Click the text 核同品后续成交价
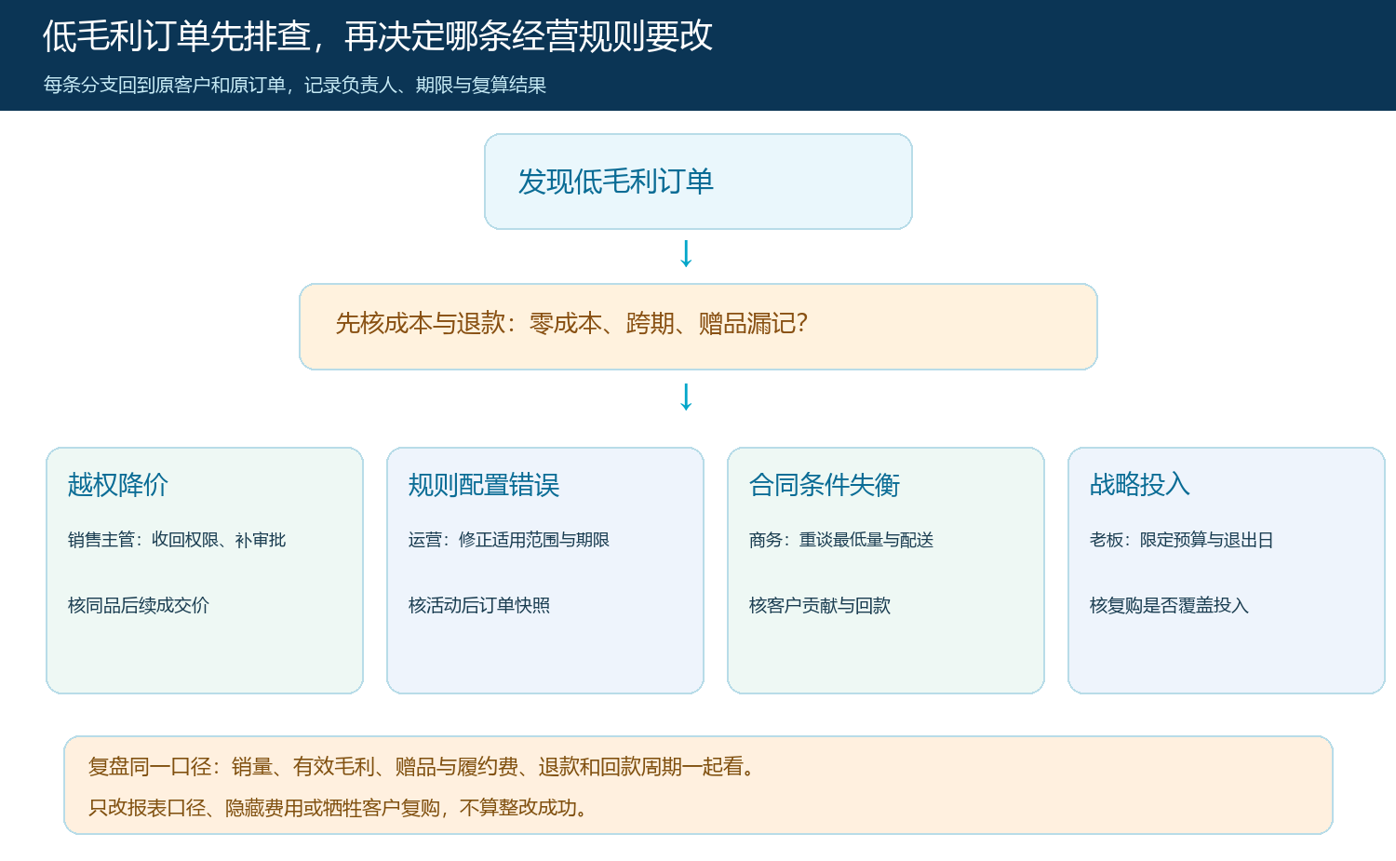 [x=139, y=606]
